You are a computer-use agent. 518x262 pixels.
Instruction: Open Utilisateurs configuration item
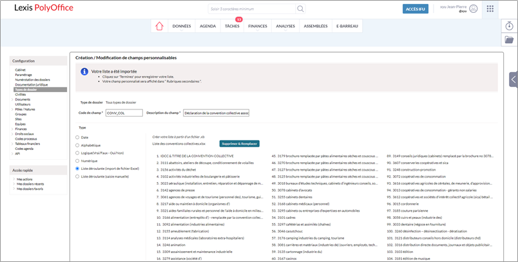tap(23, 104)
